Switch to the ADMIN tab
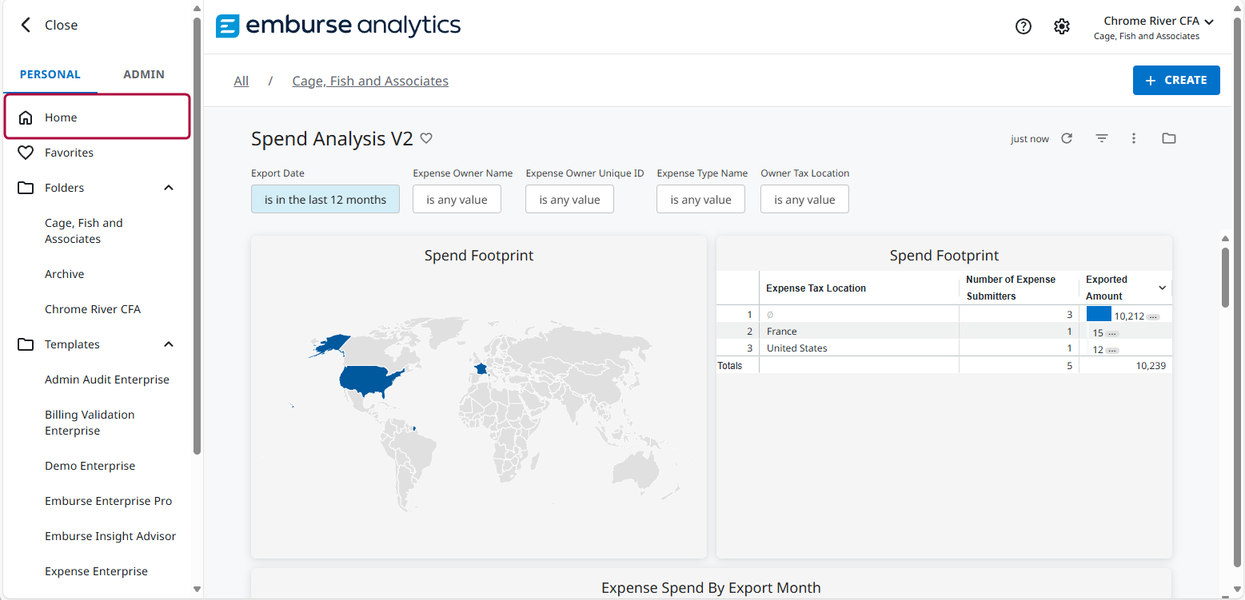The height and width of the screenshot is (600, 1245). (144, 74)
